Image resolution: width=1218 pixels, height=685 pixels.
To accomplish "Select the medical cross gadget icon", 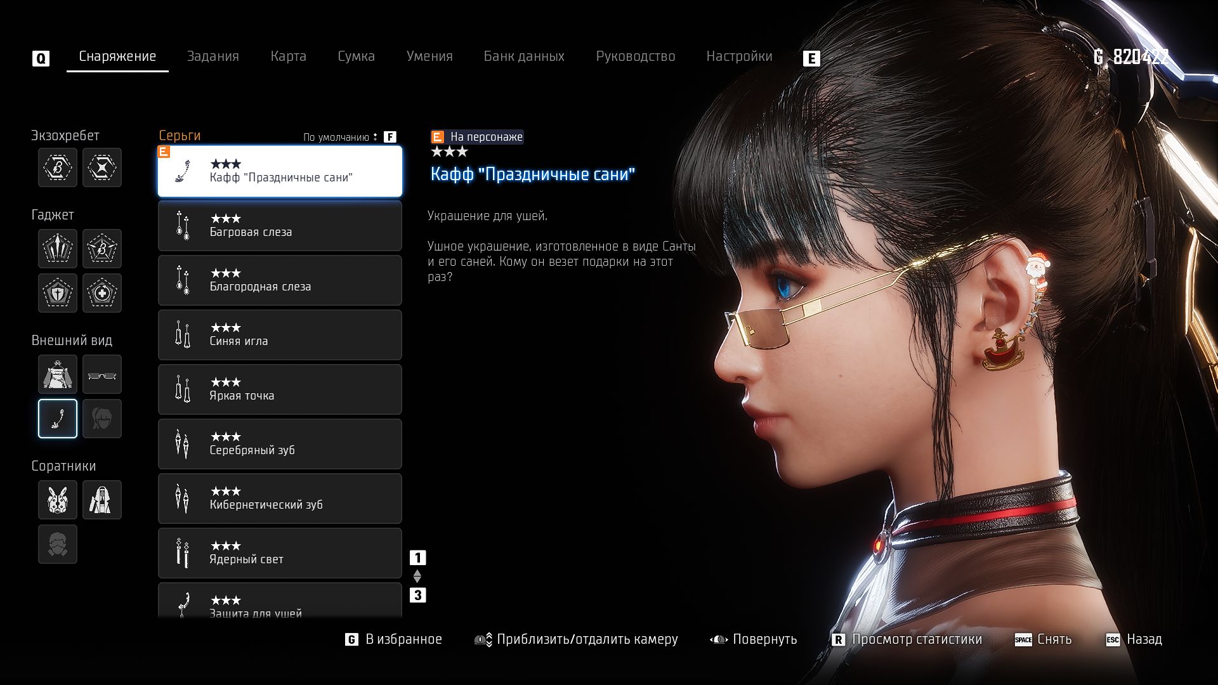I will point(102,293).
